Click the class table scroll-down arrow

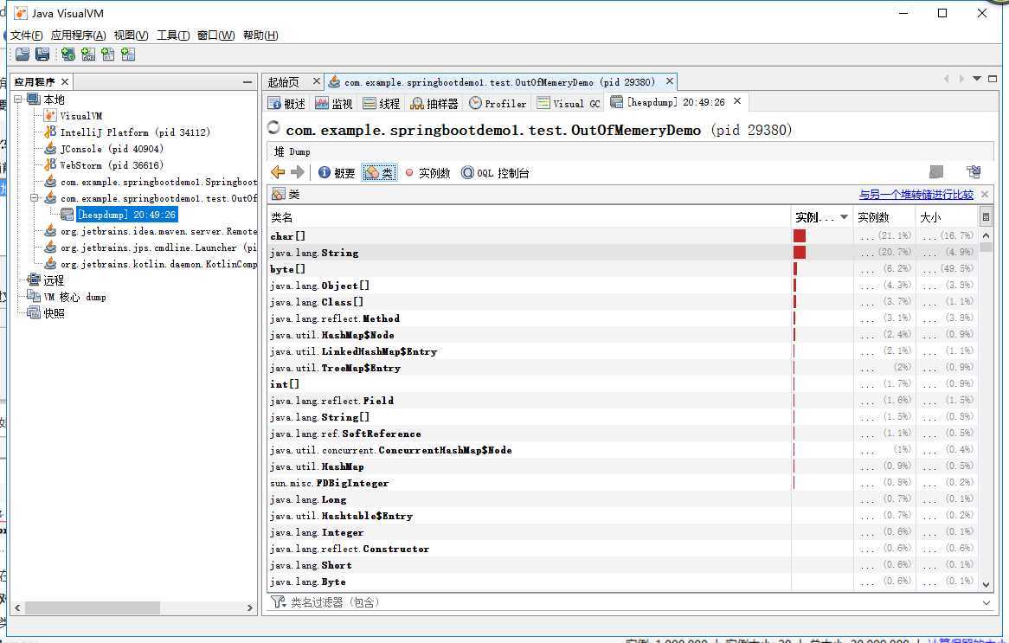click(986, 584)
